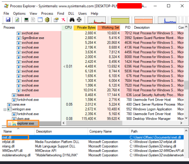The height and width of the screenshot is (164, 189).
Task: Open the Help menu
Action: 94,13
